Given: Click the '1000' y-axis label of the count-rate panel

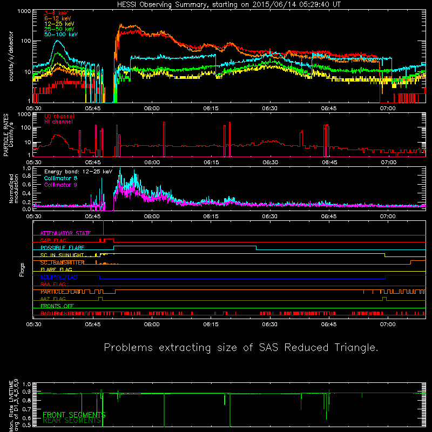Looking at the screenshot, I should 24,11.
